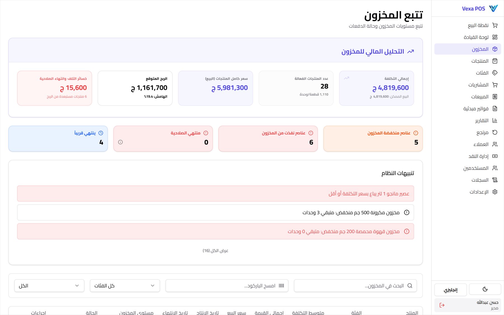Open نقطة البيع cart icon in sidebar
504x315 pixels.
[495, 25]
